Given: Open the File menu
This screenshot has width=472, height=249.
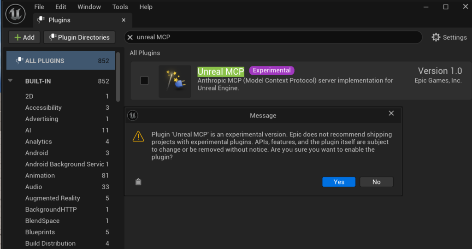Looking at the screenshot, I should tap(39, 6).
